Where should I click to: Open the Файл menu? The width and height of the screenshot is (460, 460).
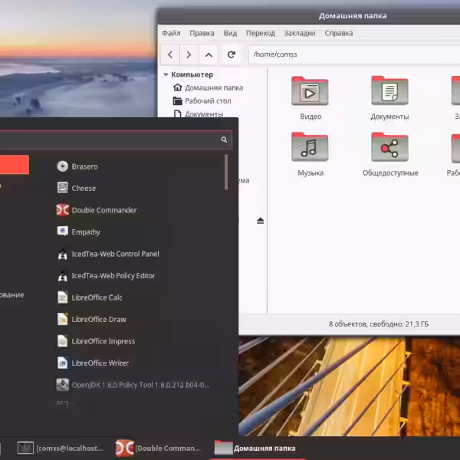tap(171, 33)
